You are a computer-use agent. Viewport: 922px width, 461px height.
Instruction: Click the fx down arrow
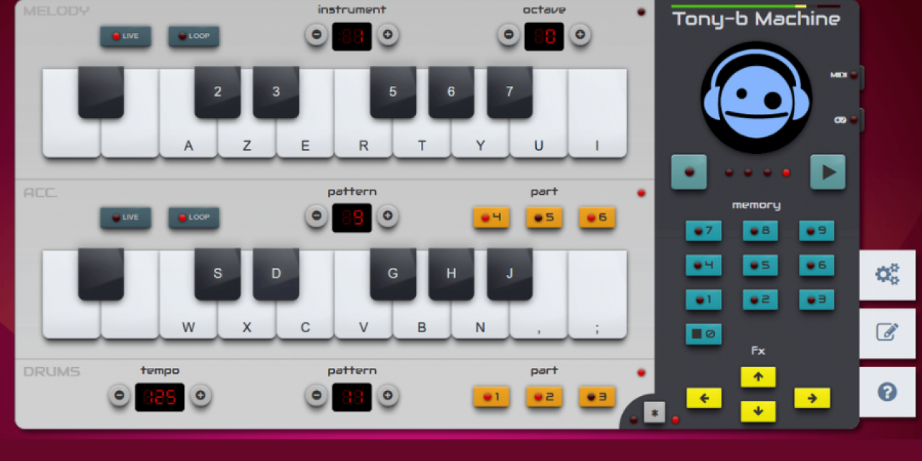click(758, 411)
